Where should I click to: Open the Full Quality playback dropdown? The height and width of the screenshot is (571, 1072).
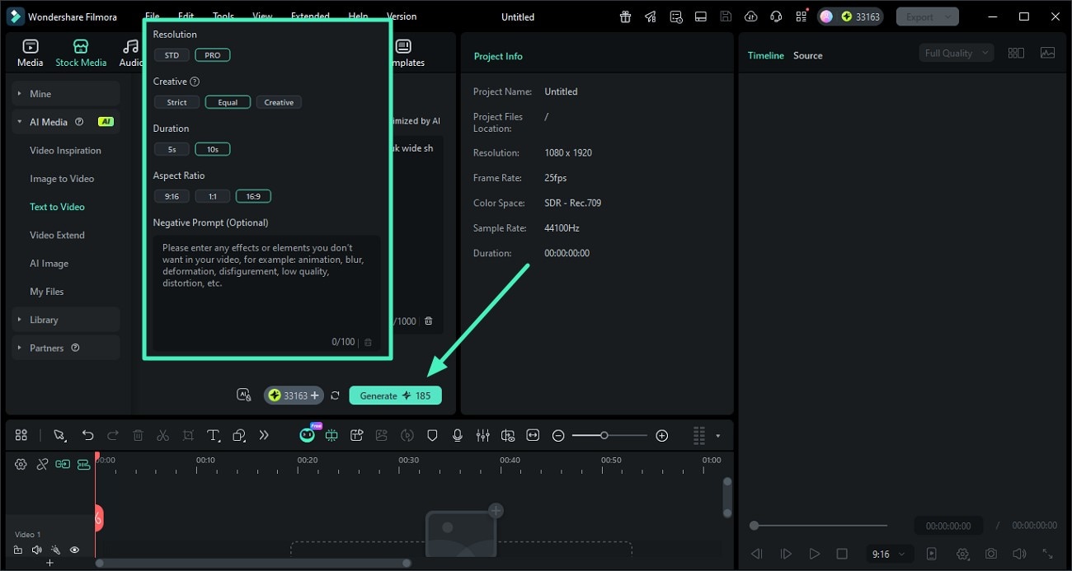coord(955,52)
